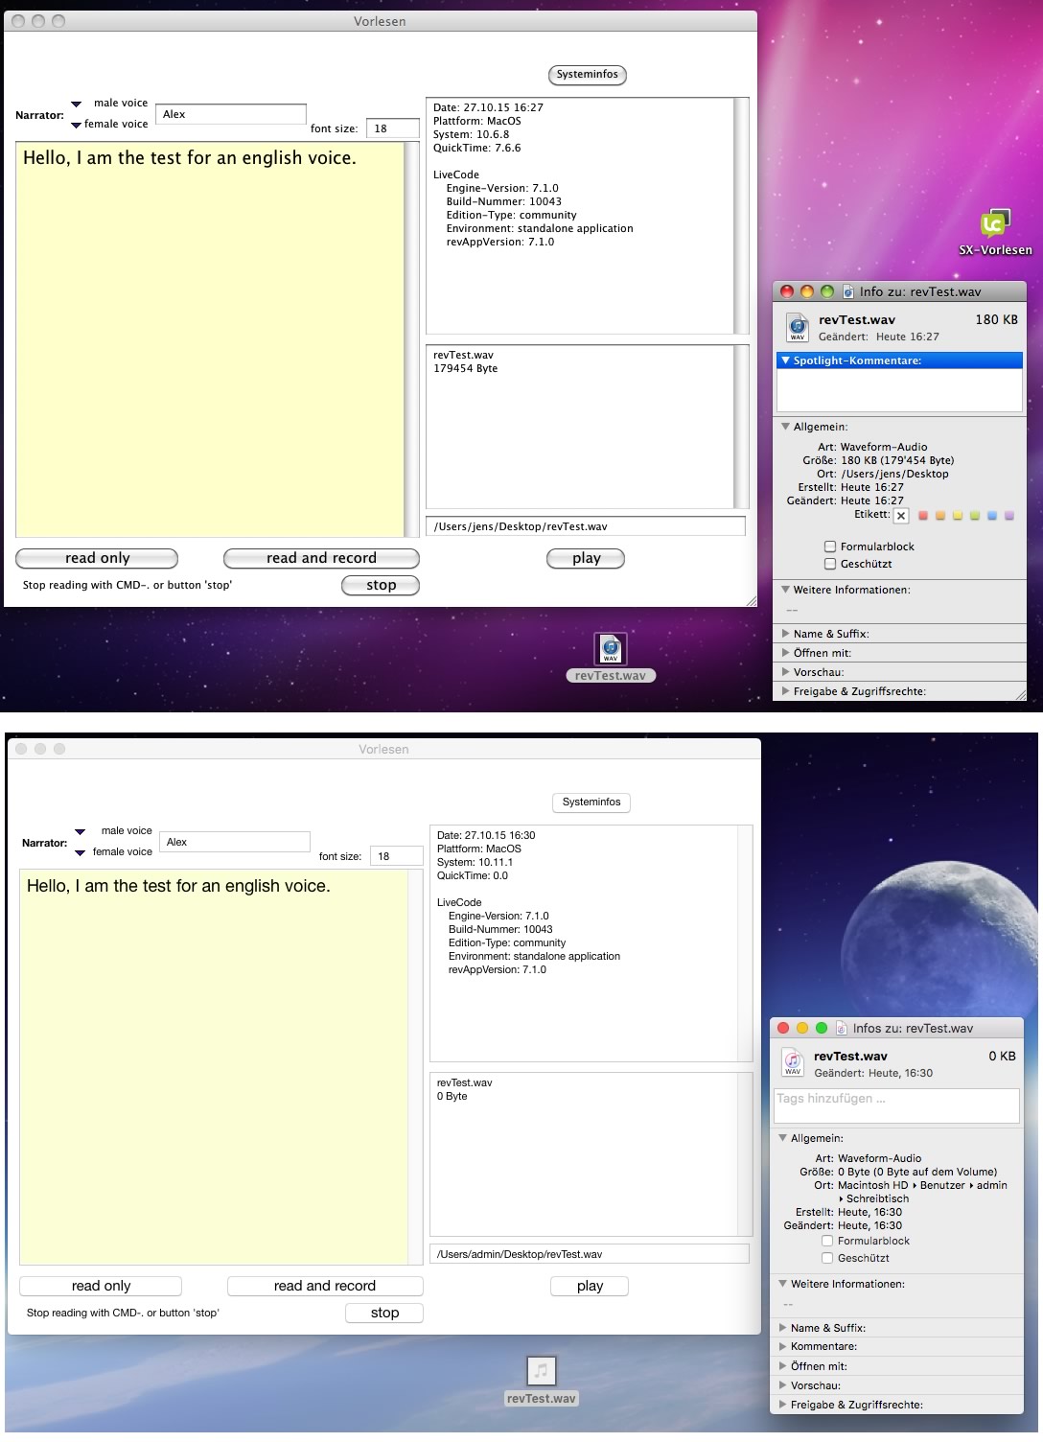
Task: Click 'read and record' in the 10.6.8 Vorlesen window
Action: (321, 558)
